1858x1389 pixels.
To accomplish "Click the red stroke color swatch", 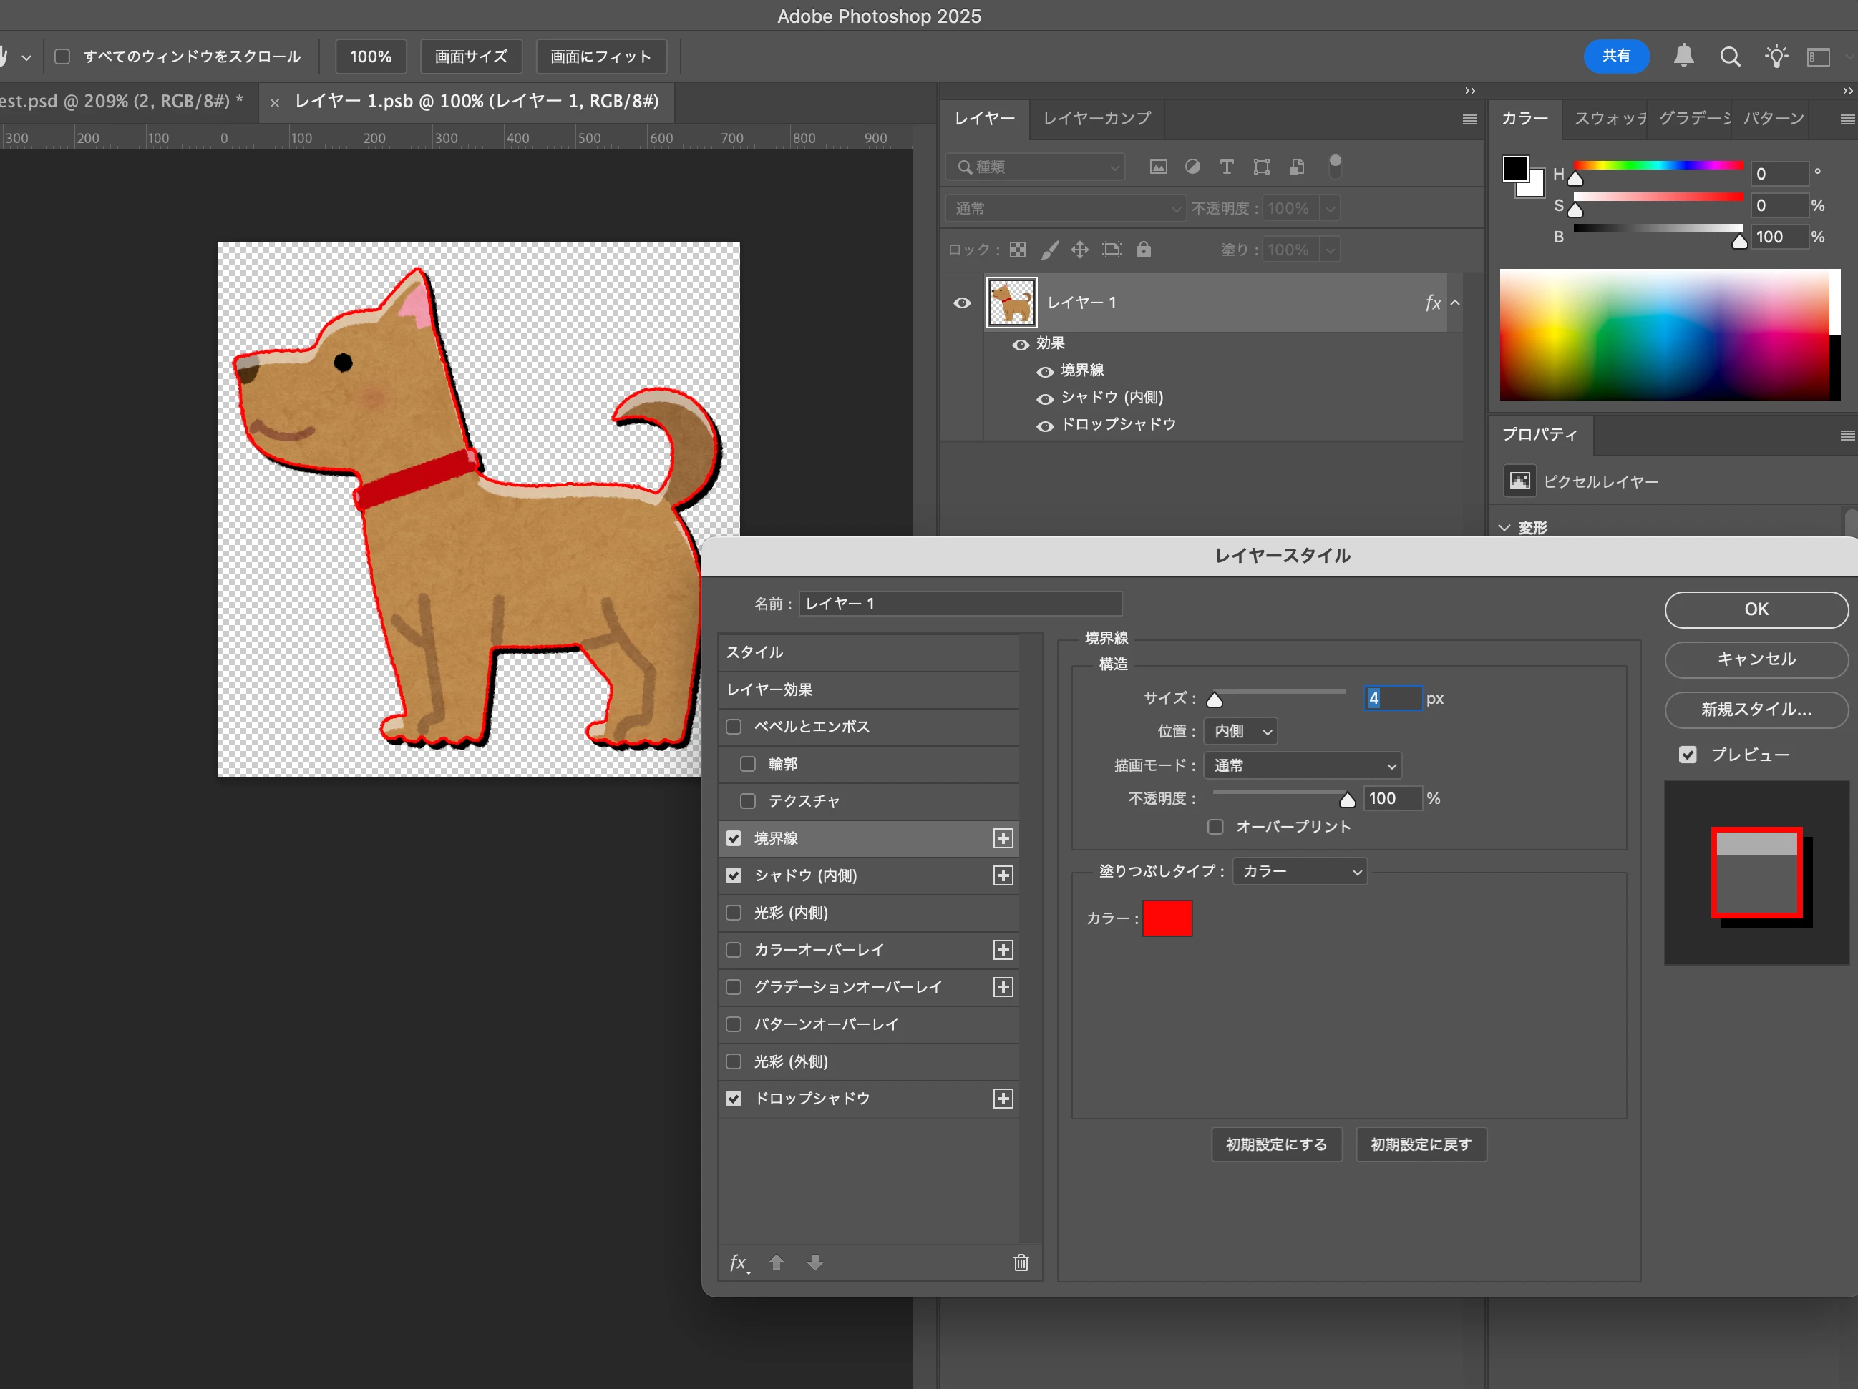I will tap(1167, 918).
